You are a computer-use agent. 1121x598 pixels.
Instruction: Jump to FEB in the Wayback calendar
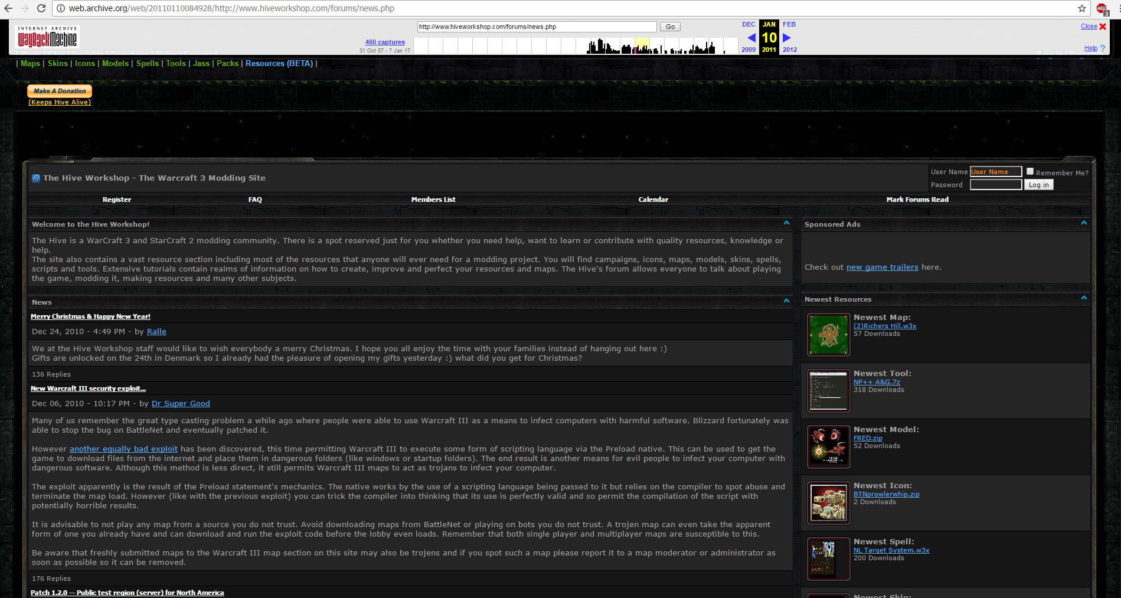789,24
